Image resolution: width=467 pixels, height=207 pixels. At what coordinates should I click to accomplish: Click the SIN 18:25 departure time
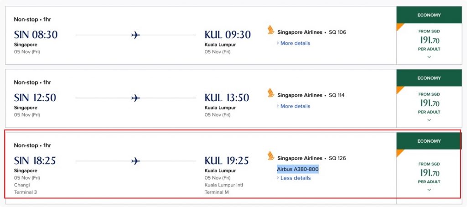tap(35, 161)
